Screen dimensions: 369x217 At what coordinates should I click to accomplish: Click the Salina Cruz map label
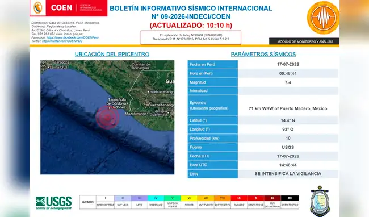[x=58, y=67]
